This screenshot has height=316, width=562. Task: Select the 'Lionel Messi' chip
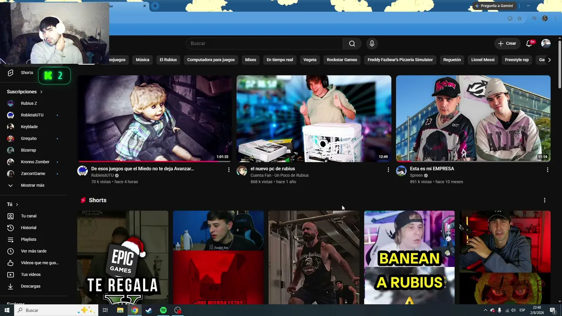pyautogui.click(x=483, y=60)
